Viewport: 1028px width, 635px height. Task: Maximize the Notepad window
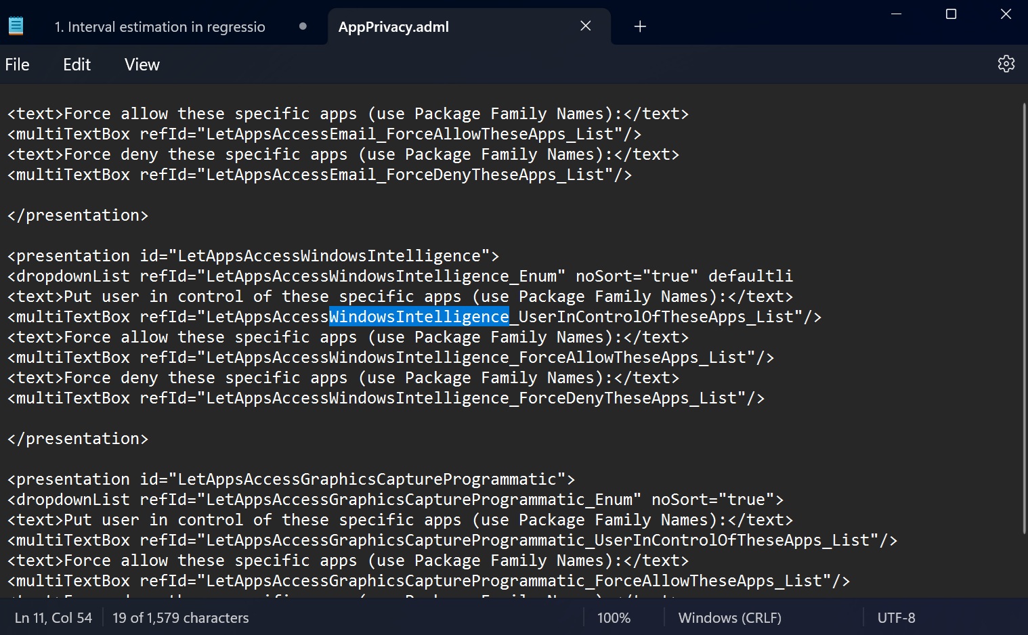click(951, 14)
